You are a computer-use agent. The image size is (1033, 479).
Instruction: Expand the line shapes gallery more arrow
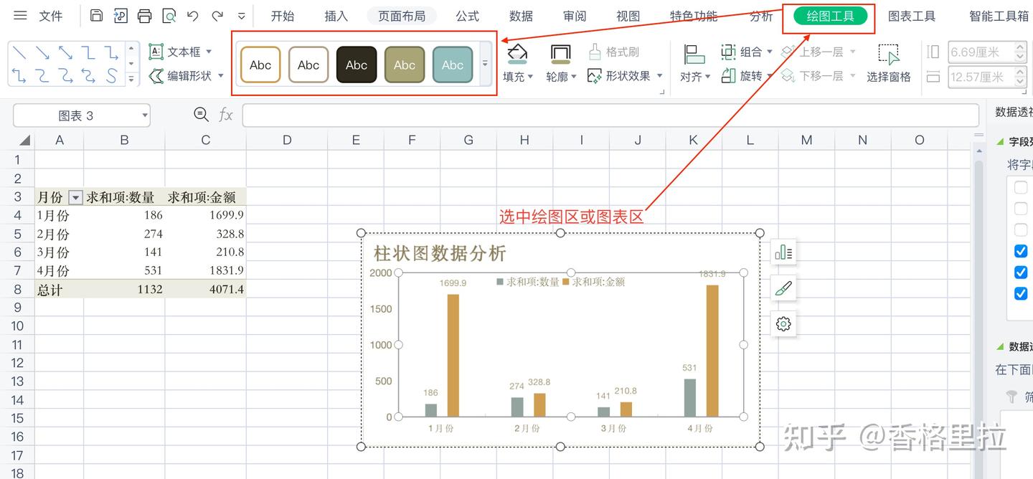click(x=131, y=77)
